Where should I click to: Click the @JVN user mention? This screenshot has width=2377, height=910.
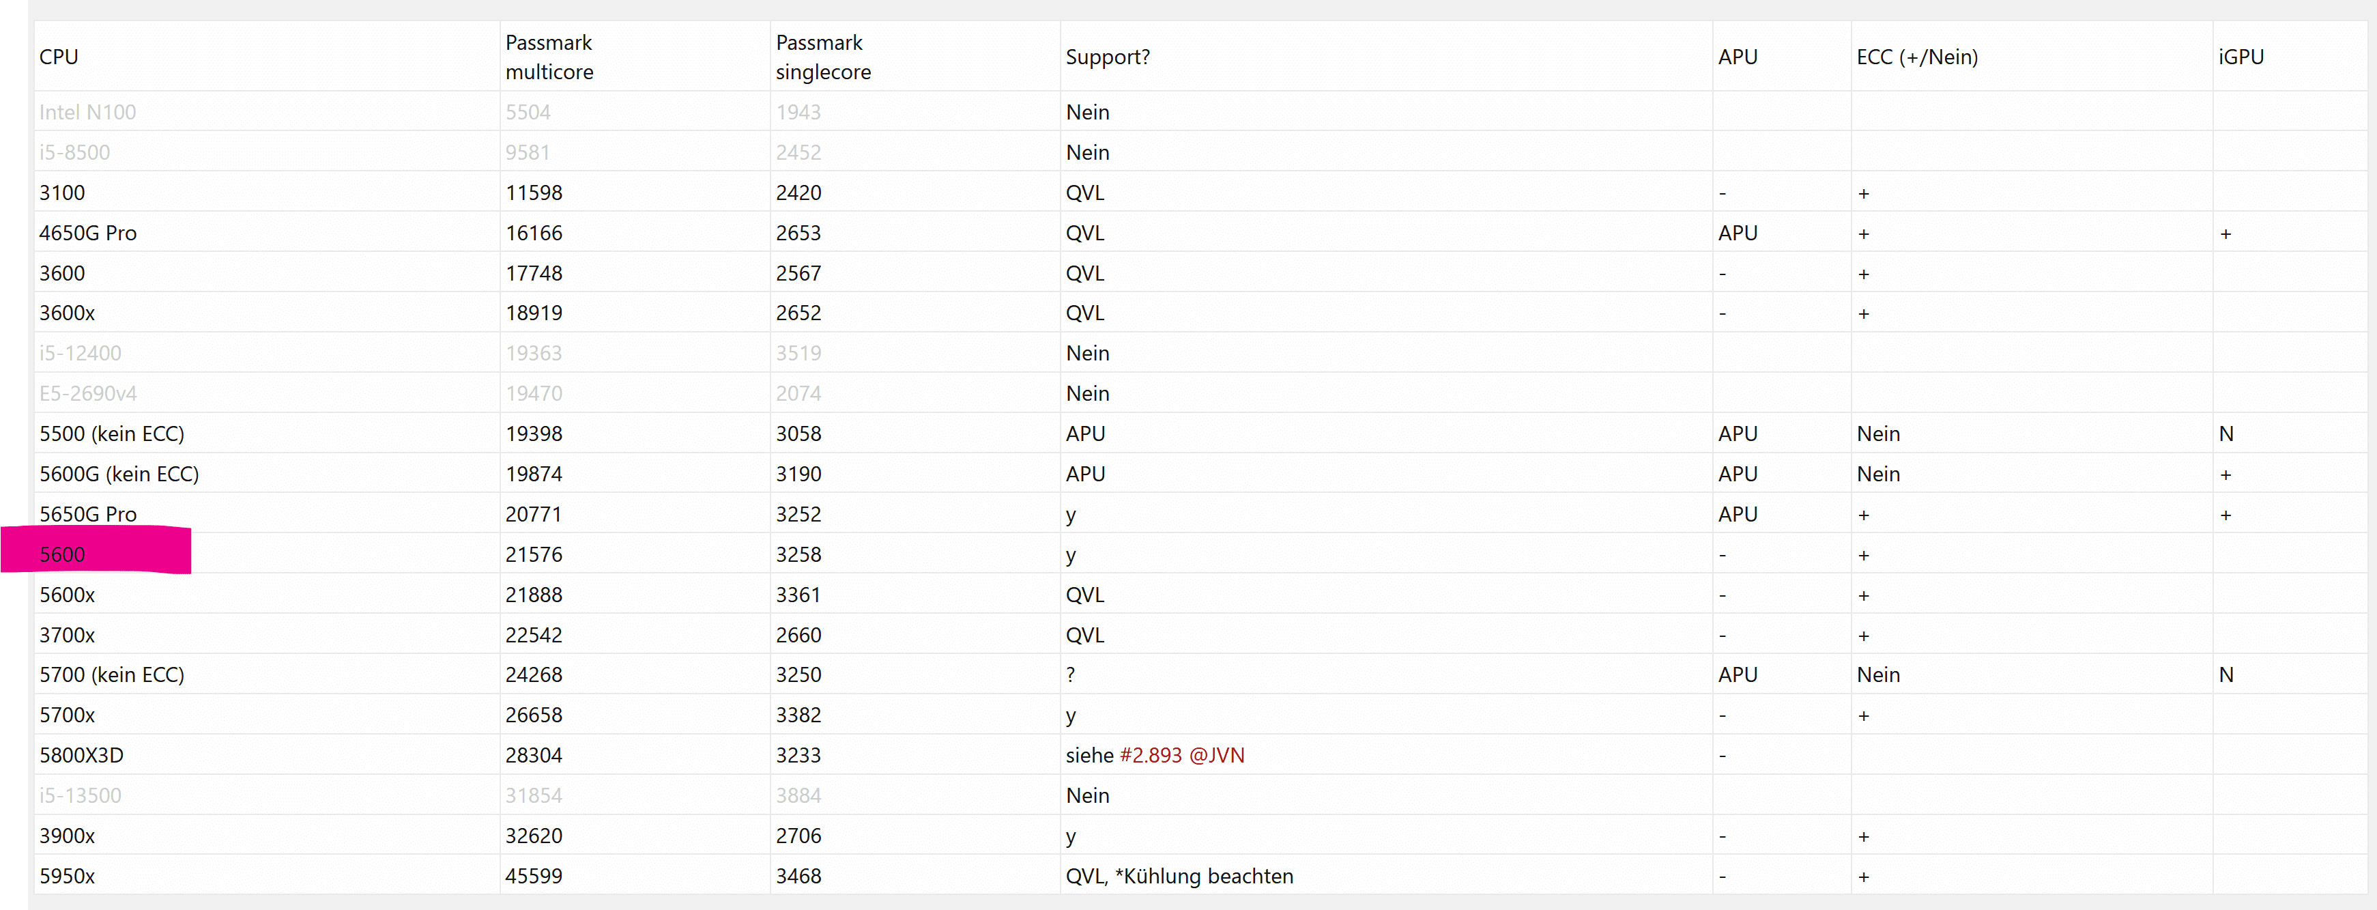tap(1216, 755)
